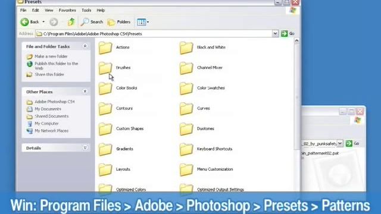Select the Color Swatches folder icon
This screenshot has width=381, height=214.
tap(186, 89)
